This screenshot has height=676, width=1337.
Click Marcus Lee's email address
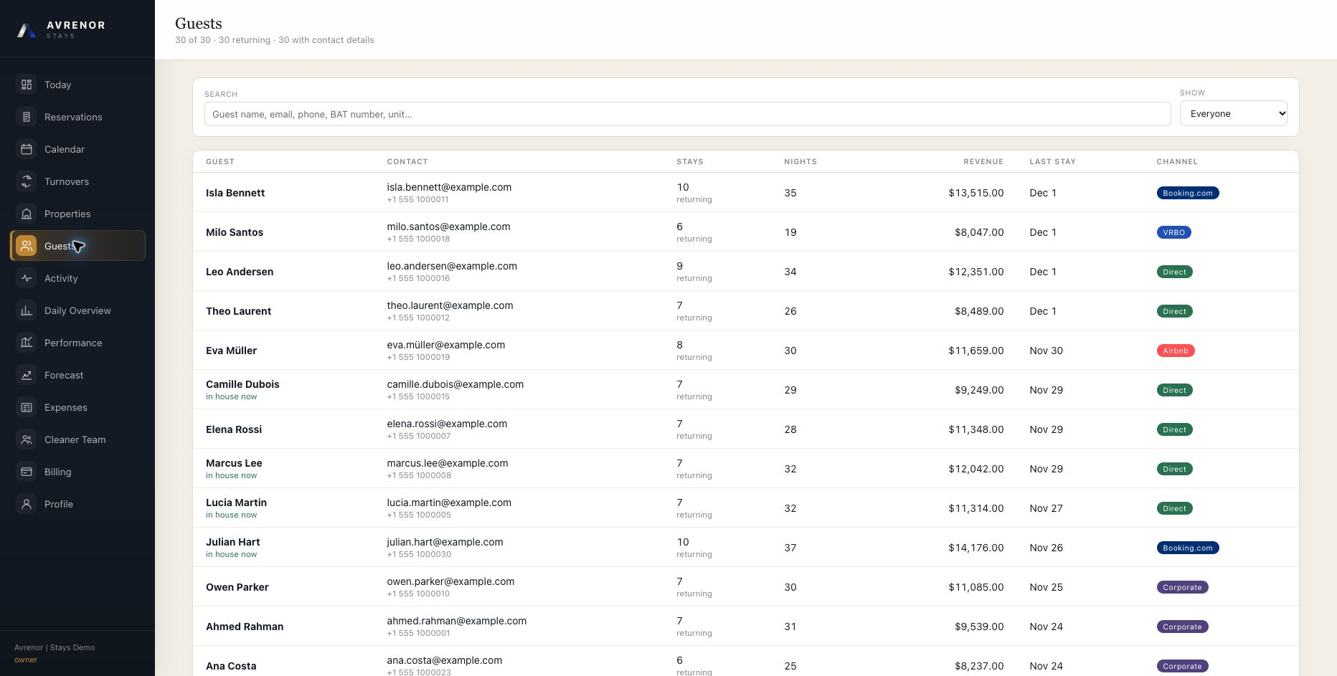(448, 463)
